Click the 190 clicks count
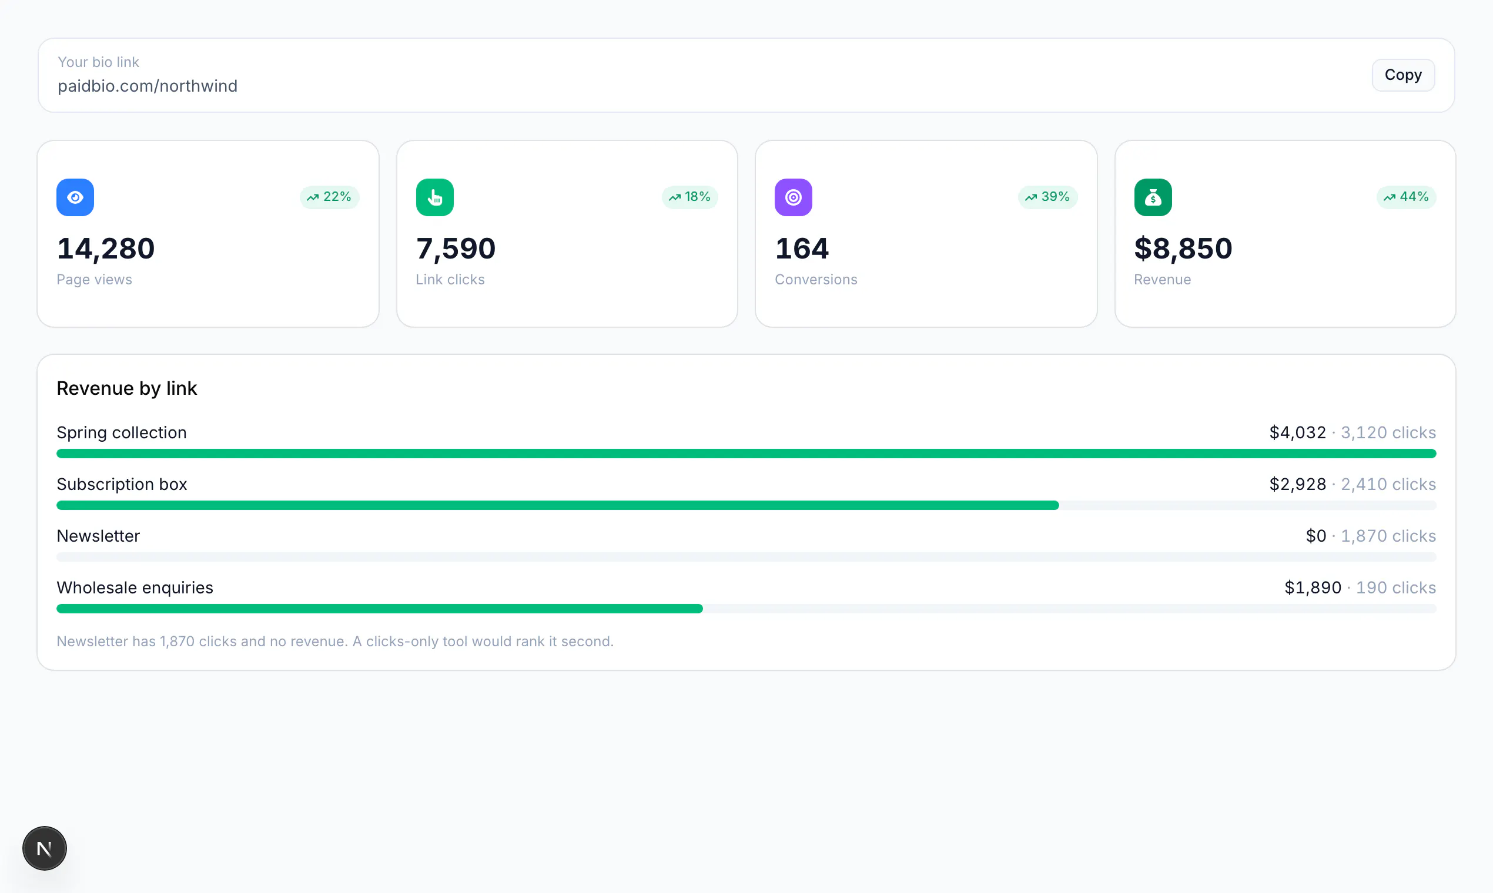This screenshot has width=1493, height=893. [x=1395, y=588]
